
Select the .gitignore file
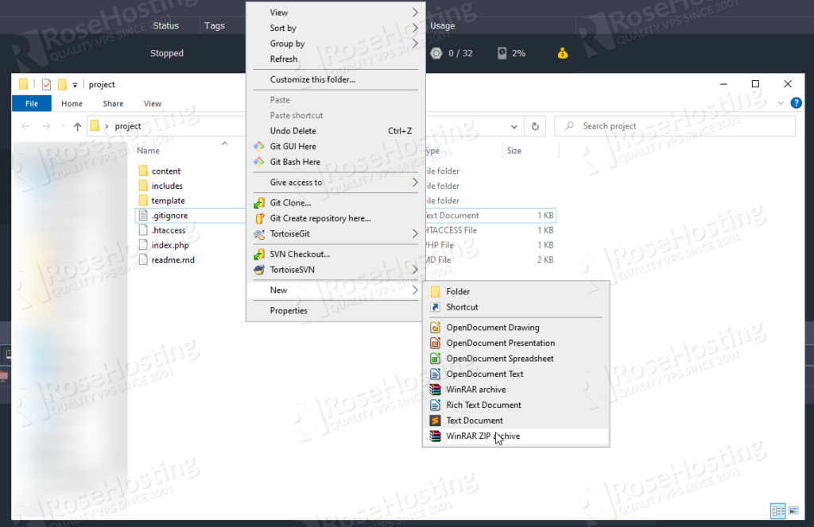coord(170,216)
